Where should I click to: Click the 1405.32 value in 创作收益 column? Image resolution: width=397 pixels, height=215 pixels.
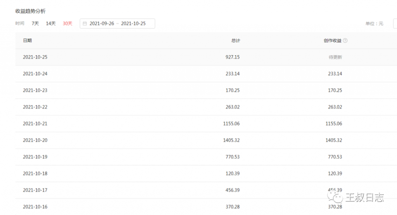point(334,140)
